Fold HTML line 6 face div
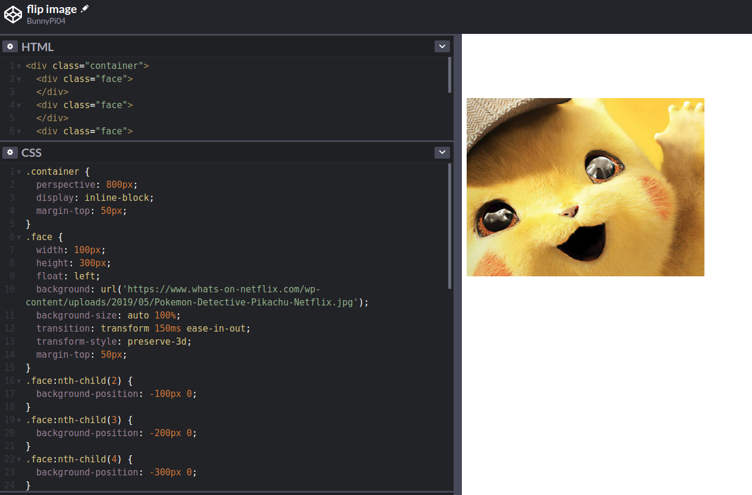 coord(19,131)
